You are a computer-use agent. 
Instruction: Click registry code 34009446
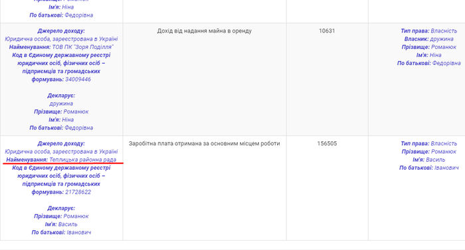click(78, 80)
